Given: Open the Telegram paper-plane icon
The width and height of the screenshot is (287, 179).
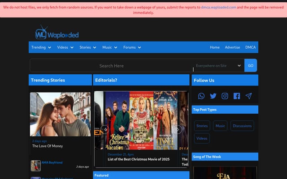Looking at the screenshot, I should click(x=248, y=96).
